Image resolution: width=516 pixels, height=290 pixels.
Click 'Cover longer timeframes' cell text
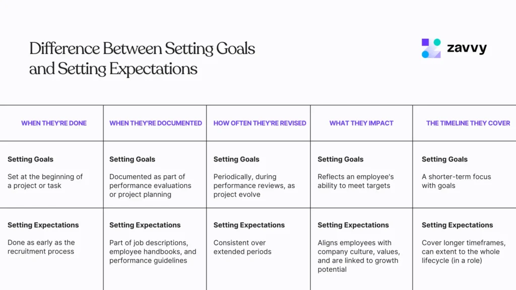pyautogui.click(x=464, y=252)
